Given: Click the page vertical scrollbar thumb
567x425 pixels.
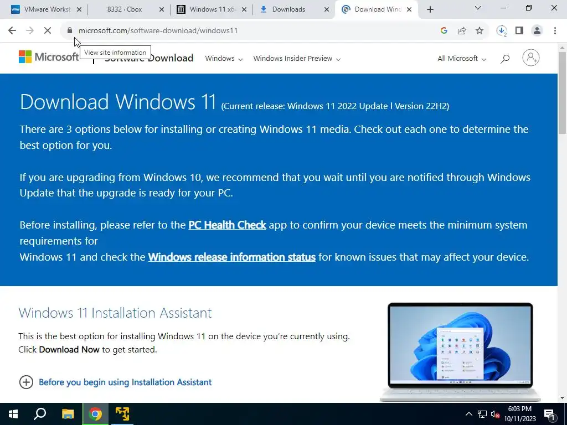Looking at the screenshot, I should [x=563, y=93].
